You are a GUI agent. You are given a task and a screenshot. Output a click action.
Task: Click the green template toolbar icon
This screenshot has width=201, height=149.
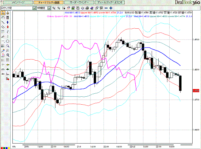coord(73,8)
